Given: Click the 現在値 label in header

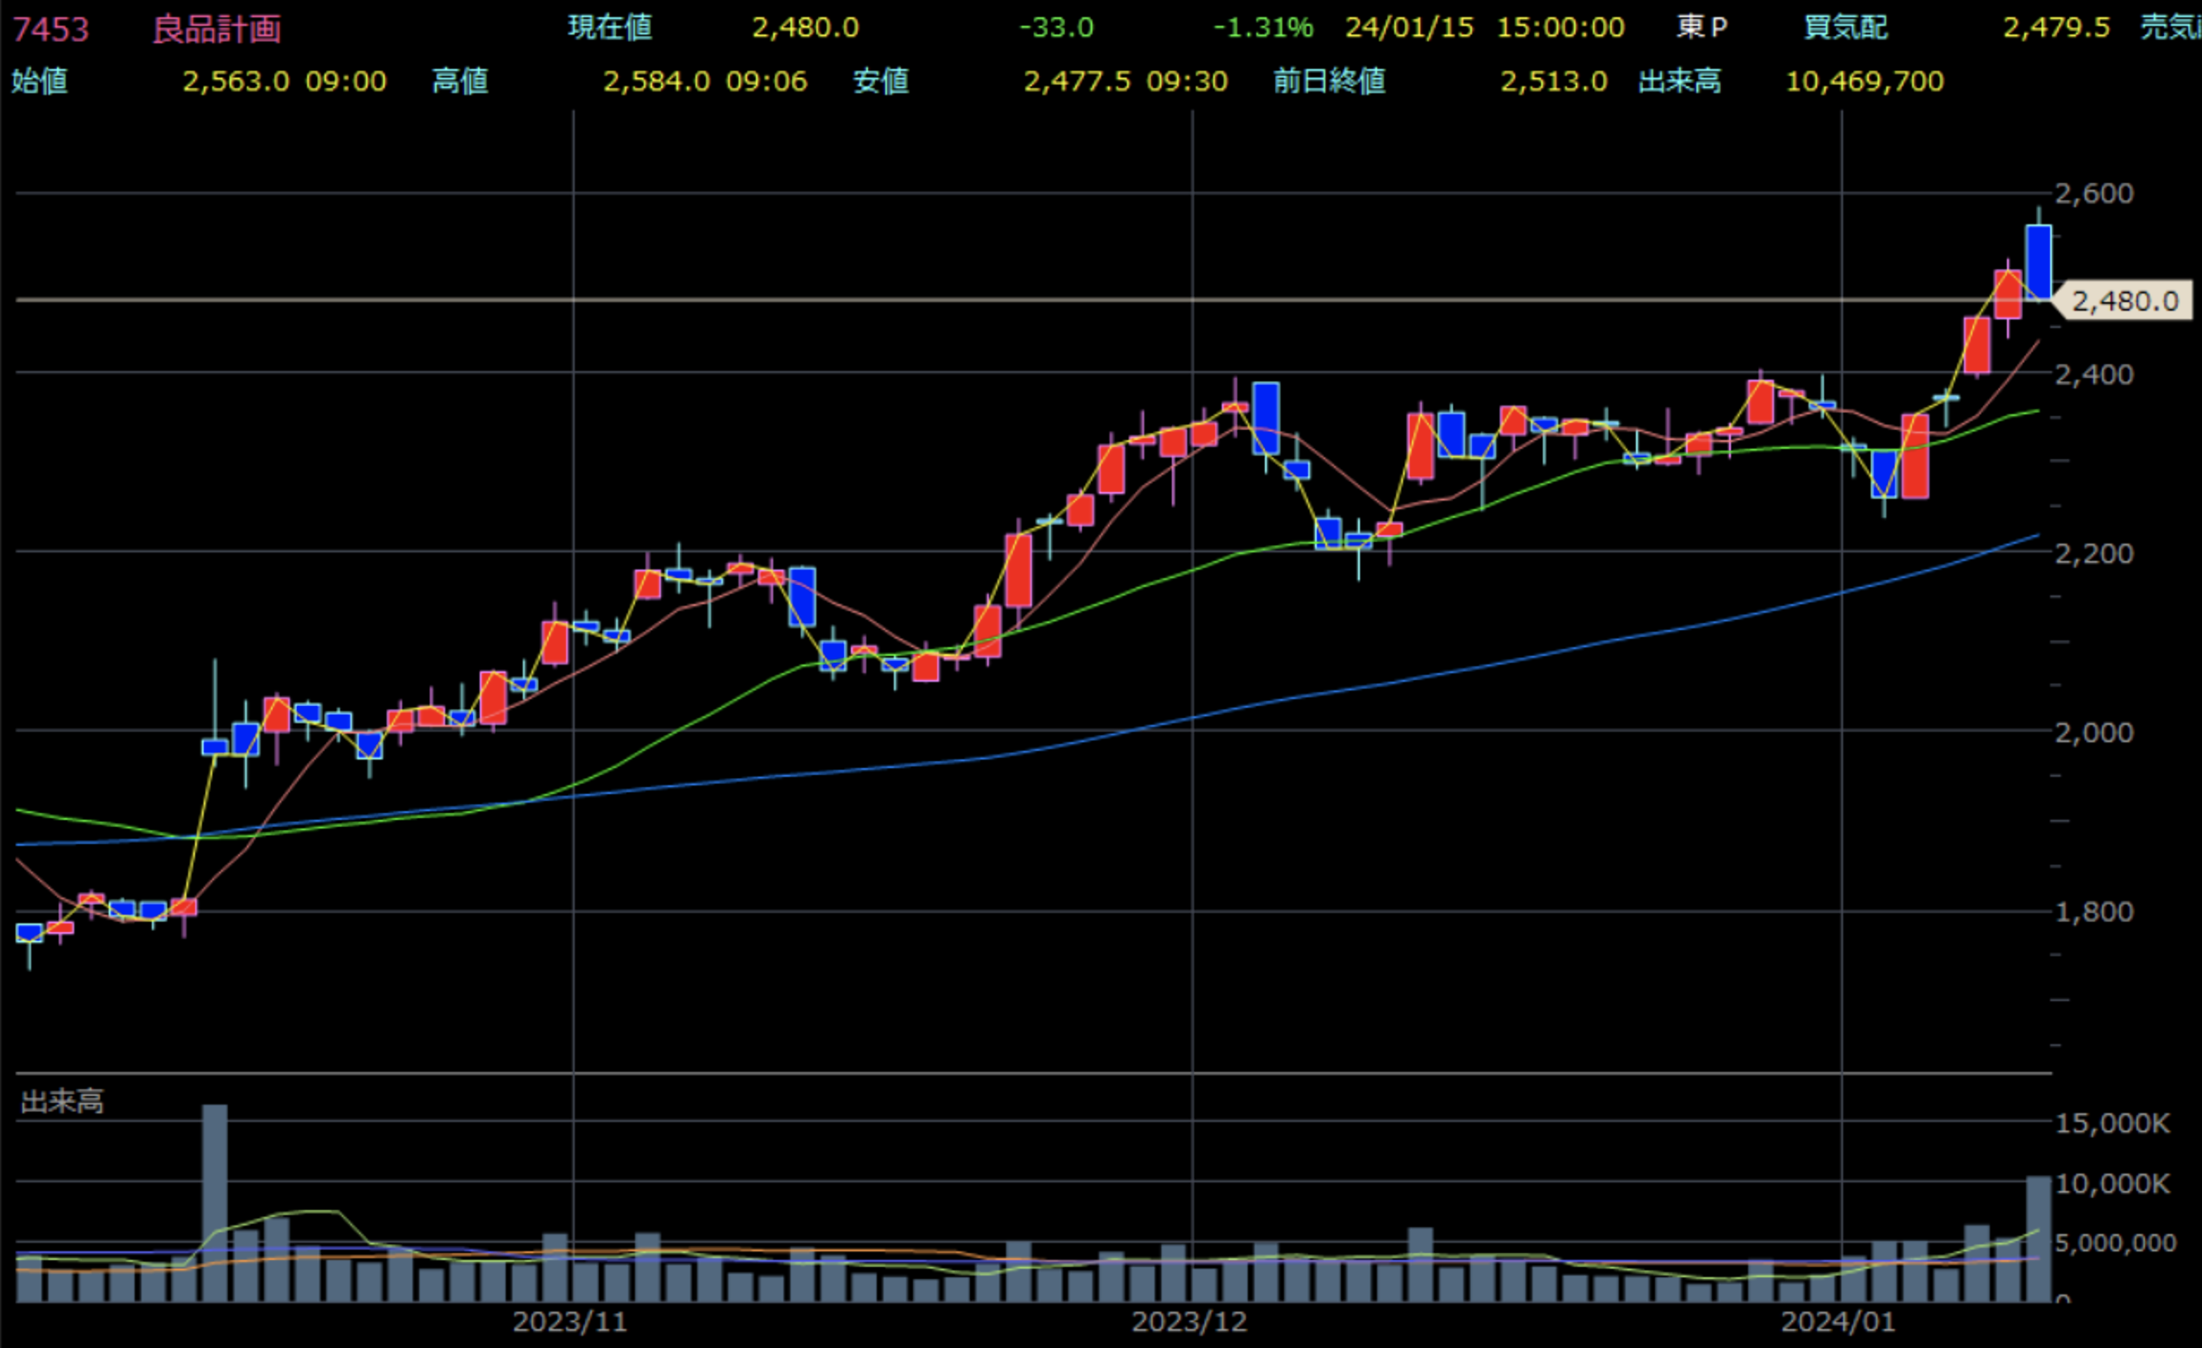Looking at the screenshot, I should tap(609, 27).
